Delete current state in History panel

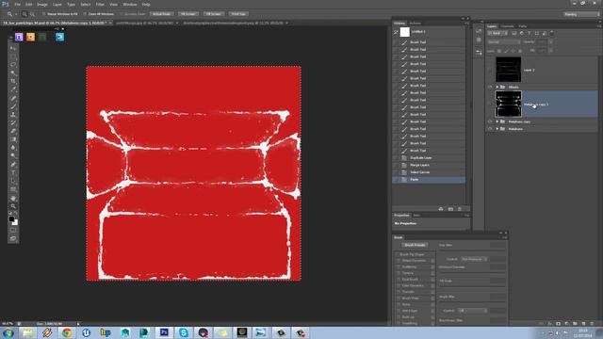point(460,209)
